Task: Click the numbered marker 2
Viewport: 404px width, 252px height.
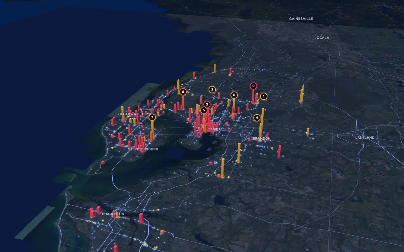Action: point(212,89)
